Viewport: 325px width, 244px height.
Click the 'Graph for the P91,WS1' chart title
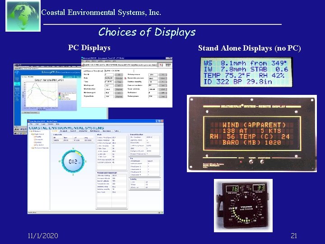pyautogui.click(x=48, y=80)
